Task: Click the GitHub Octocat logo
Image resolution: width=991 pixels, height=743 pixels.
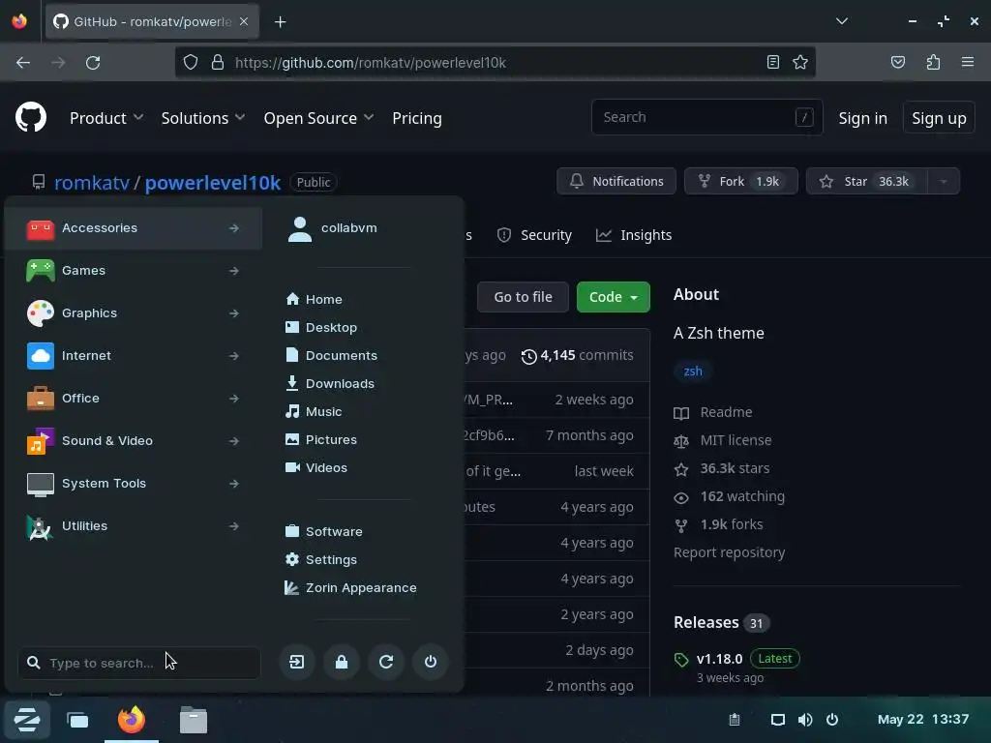Action: pos(31,117)
